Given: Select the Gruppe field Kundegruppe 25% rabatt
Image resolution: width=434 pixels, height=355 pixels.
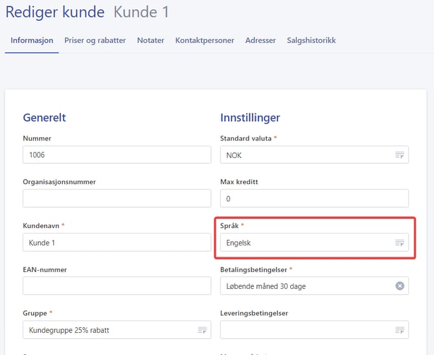Looking at the screenshot, I should 117,330.
